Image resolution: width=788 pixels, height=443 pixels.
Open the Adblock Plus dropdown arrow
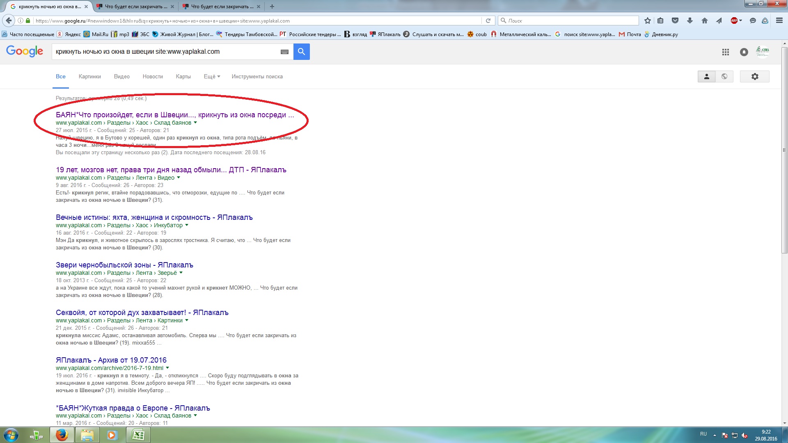point(740,21)
